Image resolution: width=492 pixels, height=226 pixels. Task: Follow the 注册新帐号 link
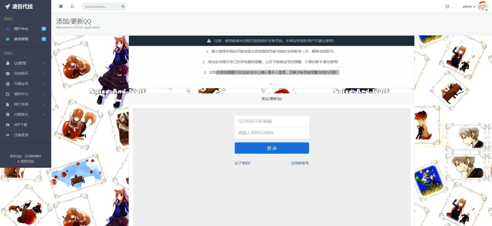point(300,163)
